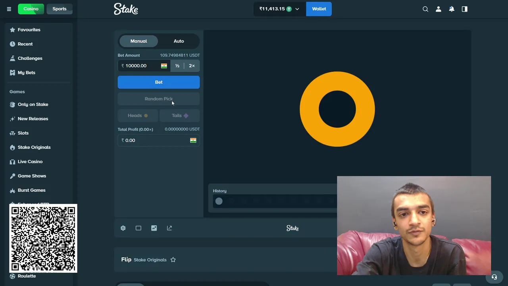Click the Stake Originals flame icon
Screen dimensions: 508x286
pyautogui.click(x=12, y=147)
